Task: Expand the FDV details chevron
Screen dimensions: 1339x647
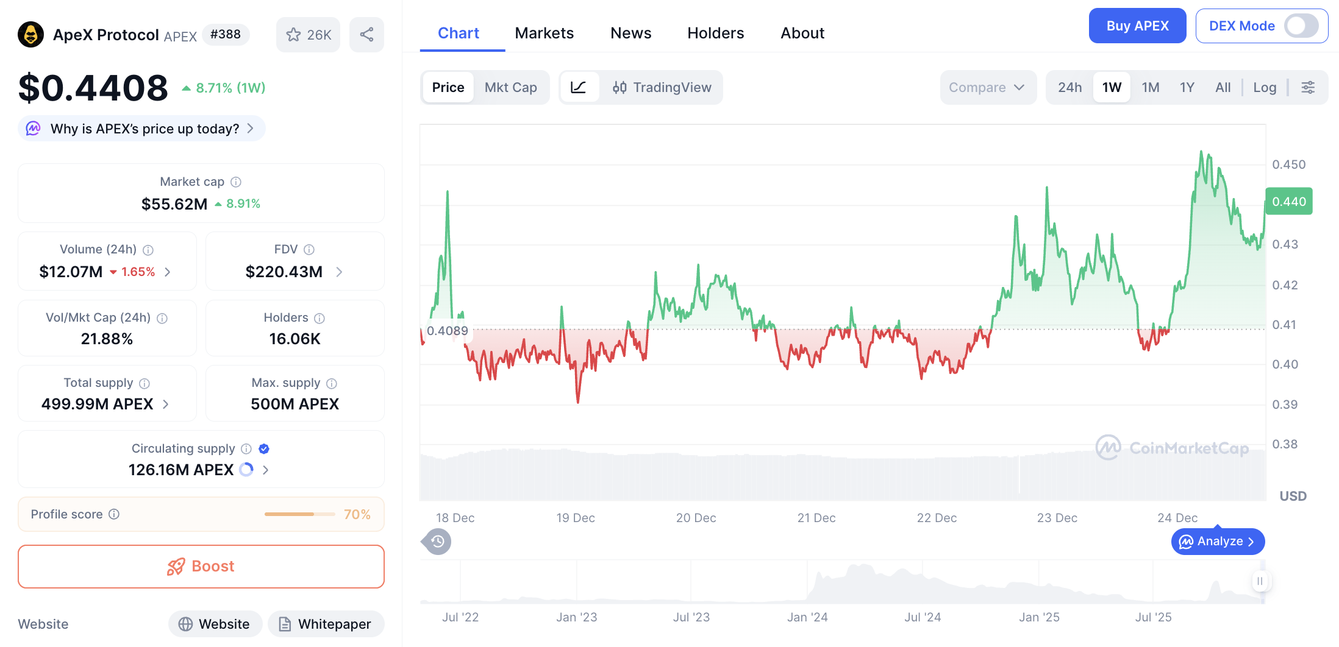Action: (340, 272)
